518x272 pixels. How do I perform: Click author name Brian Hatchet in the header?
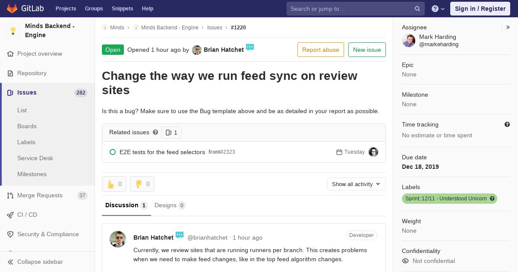[x=224, y=50]
